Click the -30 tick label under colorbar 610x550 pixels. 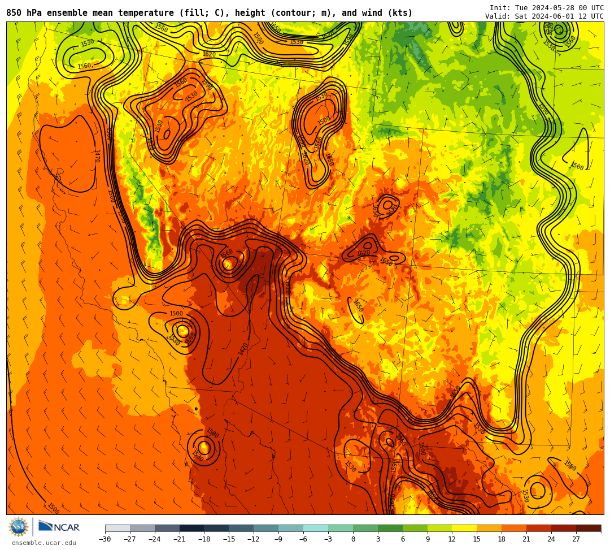tap(105, 539)
